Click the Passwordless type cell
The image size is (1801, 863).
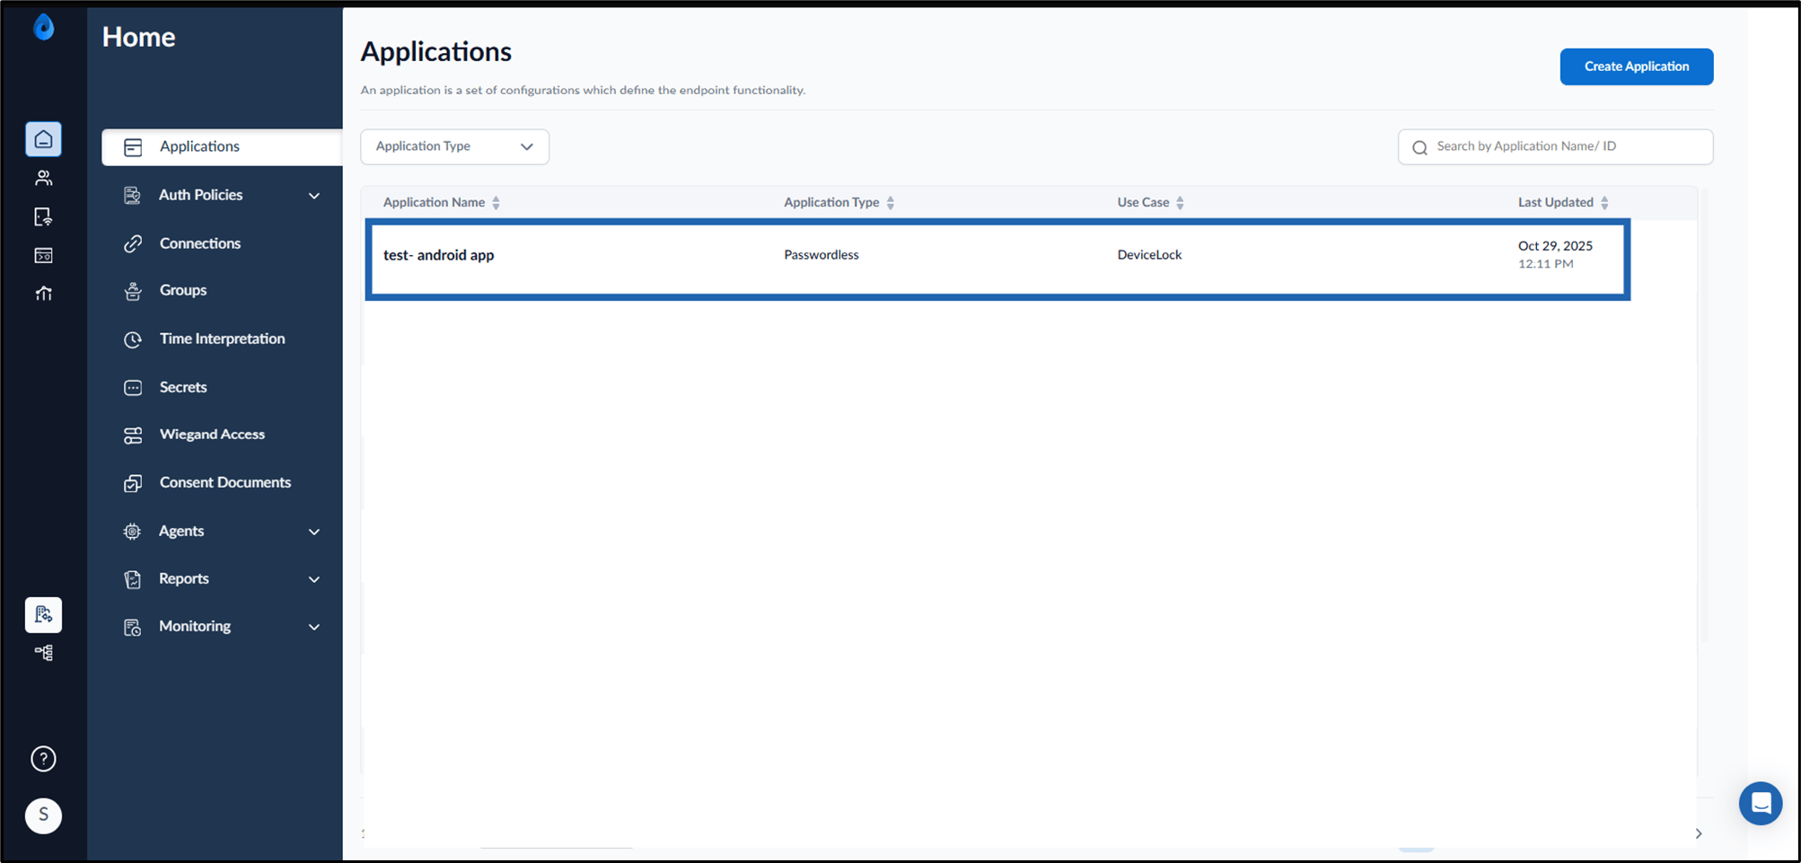point(821,255)
